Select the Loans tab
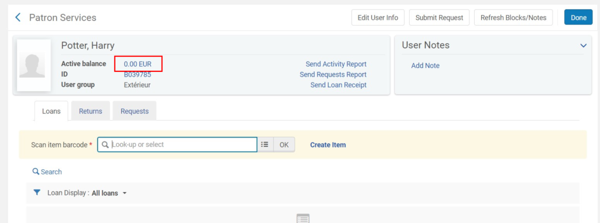This screenshot has width=600, height=223. pos(52,111)
